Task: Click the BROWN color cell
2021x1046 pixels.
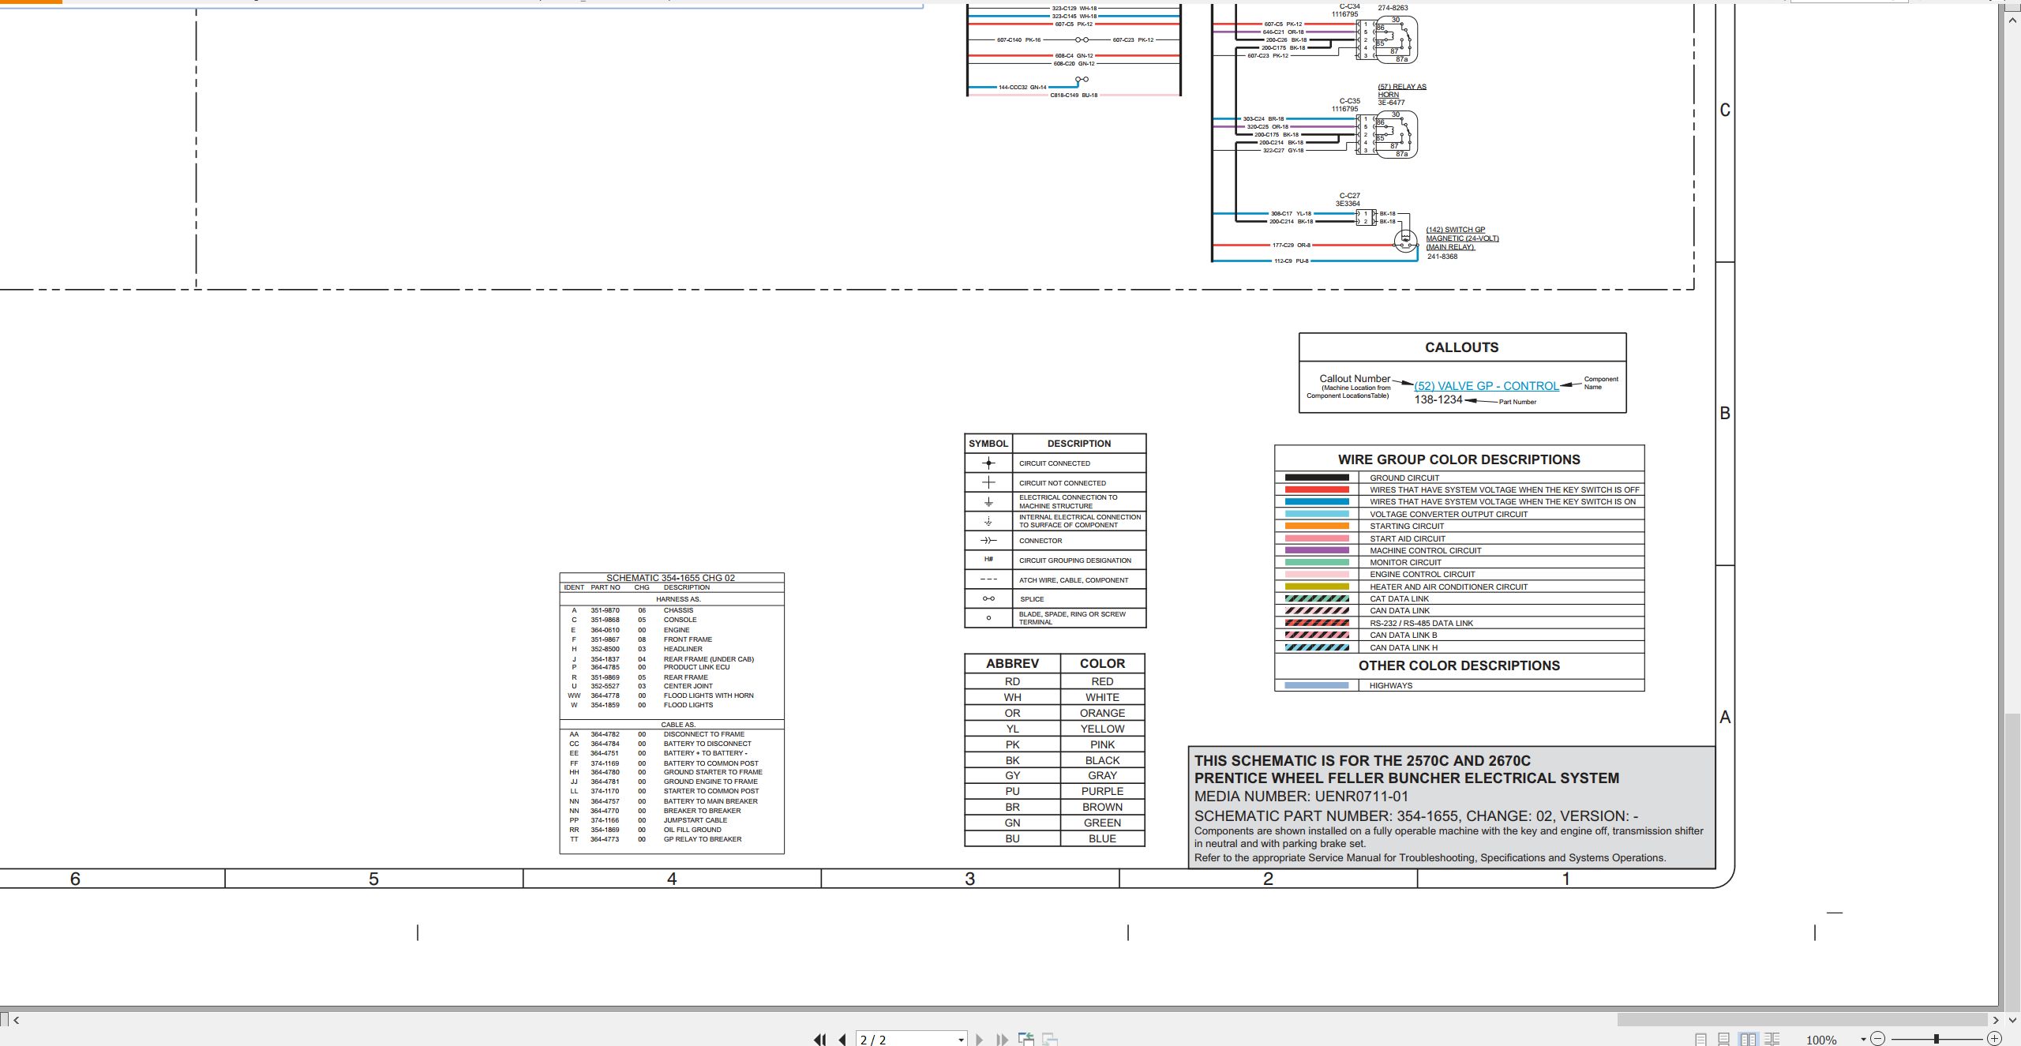Action: pyautogui.click(x=1102, y=807)
